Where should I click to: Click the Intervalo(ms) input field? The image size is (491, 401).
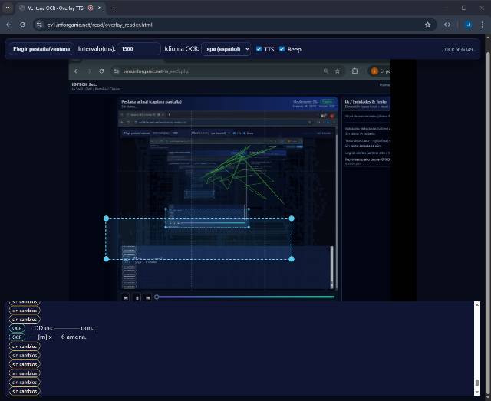coord(139,49)
